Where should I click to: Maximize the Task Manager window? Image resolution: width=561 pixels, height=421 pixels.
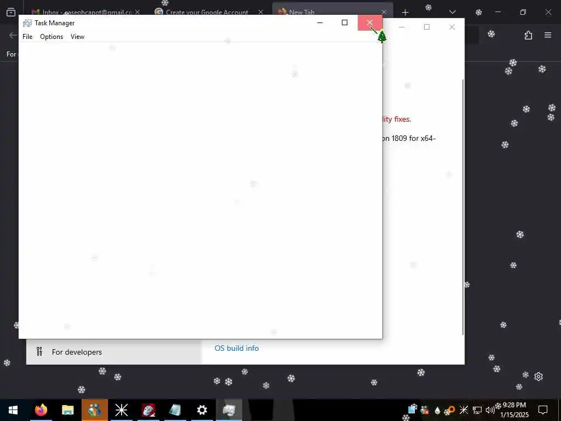click(345, 22)
